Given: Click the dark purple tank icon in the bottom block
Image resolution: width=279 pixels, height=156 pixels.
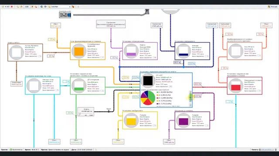Looking at the screenshot, I should (184, 120).
